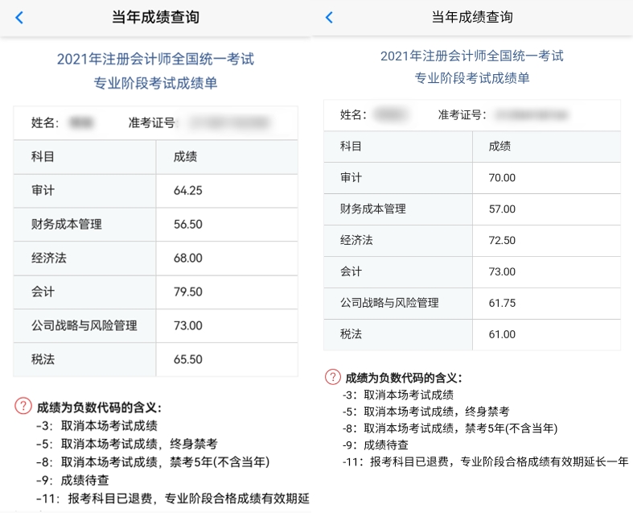Select 公司战略与风险管理 subject in right screen

[389, 303]
